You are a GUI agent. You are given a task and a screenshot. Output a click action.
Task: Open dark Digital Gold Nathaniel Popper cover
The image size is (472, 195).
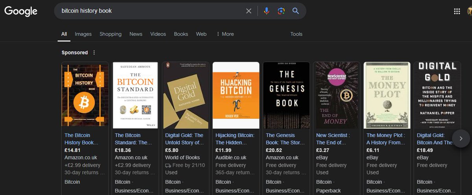coord(437,95)
